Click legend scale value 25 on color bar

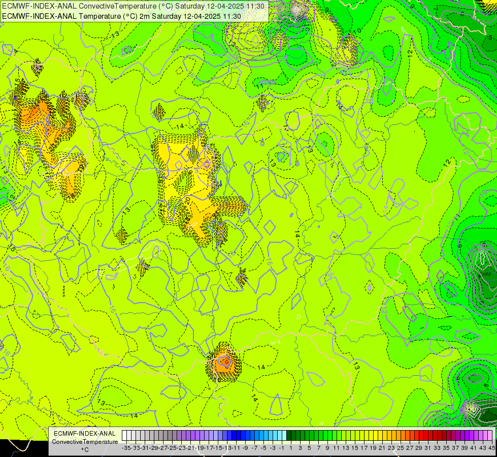pyautogui.click(x=401, y=448)
